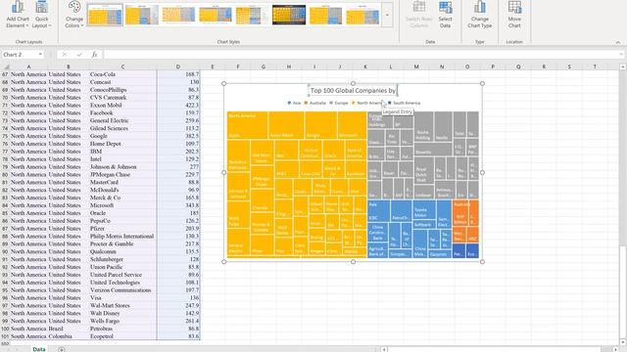This screenshot has height=352, width=627.
Task: Apply the first chart style thumbnail
Action: 105,16
